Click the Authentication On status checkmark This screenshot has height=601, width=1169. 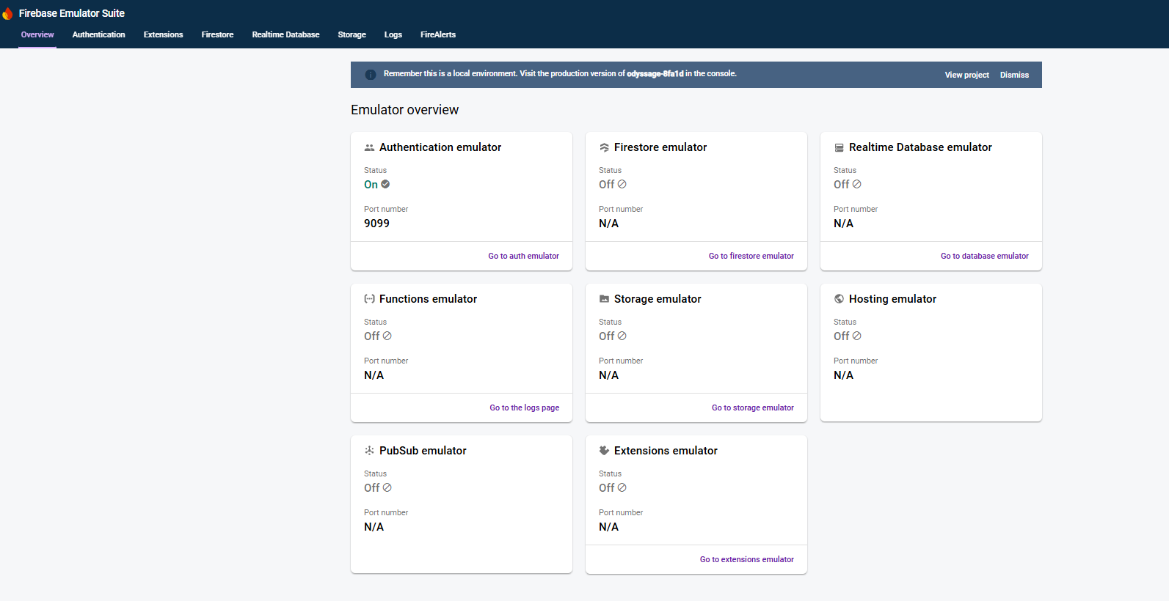pyautogui.click(x=385, y=185)
